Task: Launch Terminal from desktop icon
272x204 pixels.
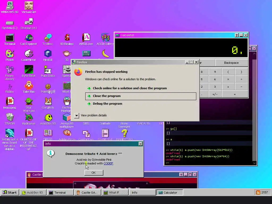Action: (10, 40)
